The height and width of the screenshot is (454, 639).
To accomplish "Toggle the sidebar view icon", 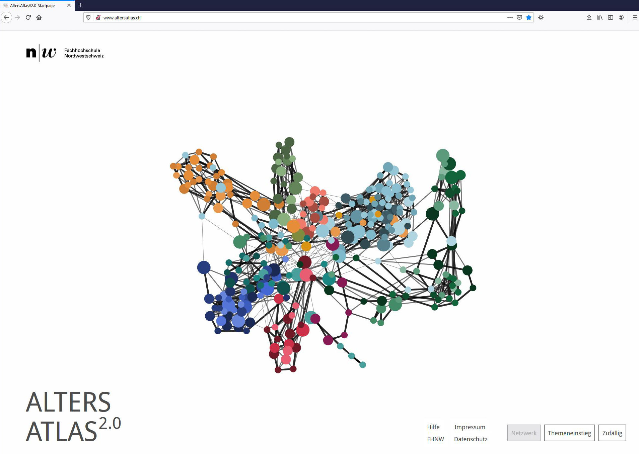I will (610, 17).
